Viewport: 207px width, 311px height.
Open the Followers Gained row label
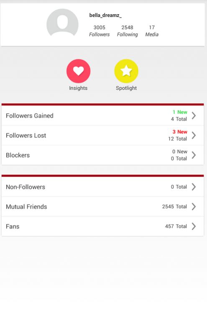coord(30,116)
